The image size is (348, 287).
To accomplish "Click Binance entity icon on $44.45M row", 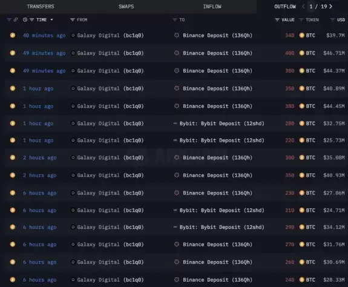I will click(177, 106).
